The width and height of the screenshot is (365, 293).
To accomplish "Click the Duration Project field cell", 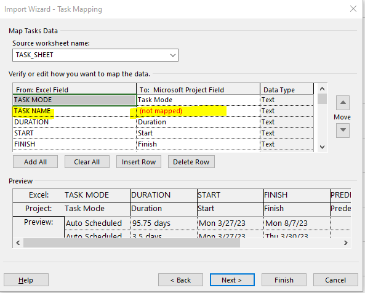I will click(198, 122).
